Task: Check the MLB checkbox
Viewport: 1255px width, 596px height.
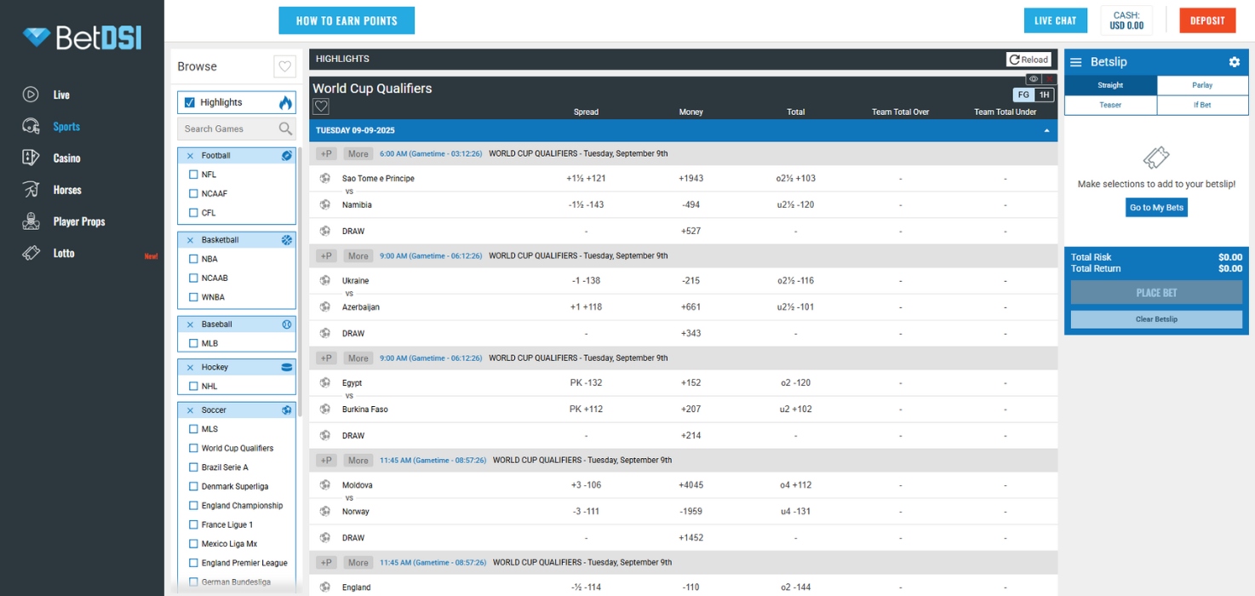Action: click(193, 343)
